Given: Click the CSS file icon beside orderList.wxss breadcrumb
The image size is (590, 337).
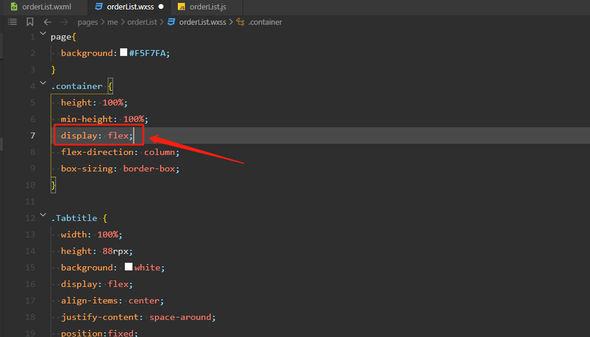Looking at the screenshot, I should pyautogui.click(x=171, y=22).
